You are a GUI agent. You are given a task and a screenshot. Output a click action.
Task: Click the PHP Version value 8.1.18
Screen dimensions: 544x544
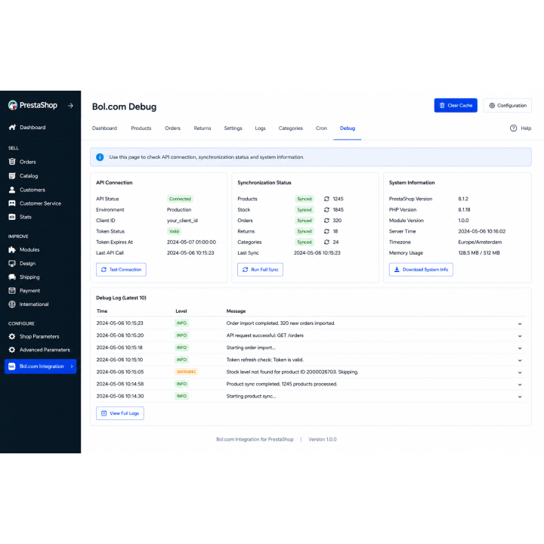[464, 209]
